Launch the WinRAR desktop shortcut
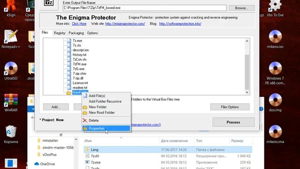Viewport: 300px width, 169px height. 11,102
